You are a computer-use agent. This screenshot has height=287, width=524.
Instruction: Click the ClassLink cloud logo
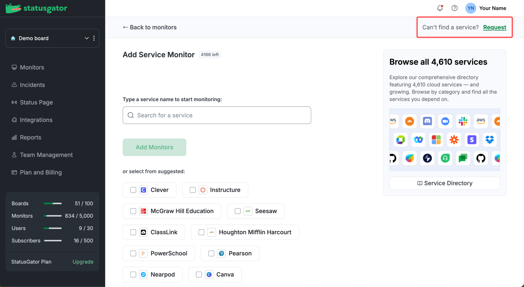143,232
